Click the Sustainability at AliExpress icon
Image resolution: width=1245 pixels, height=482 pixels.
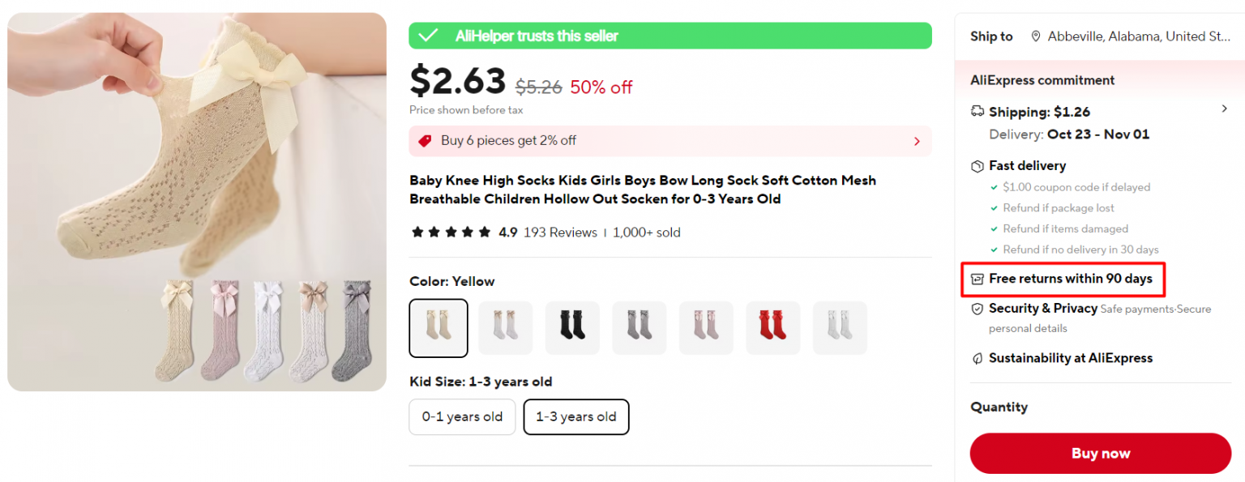[977, 357]
